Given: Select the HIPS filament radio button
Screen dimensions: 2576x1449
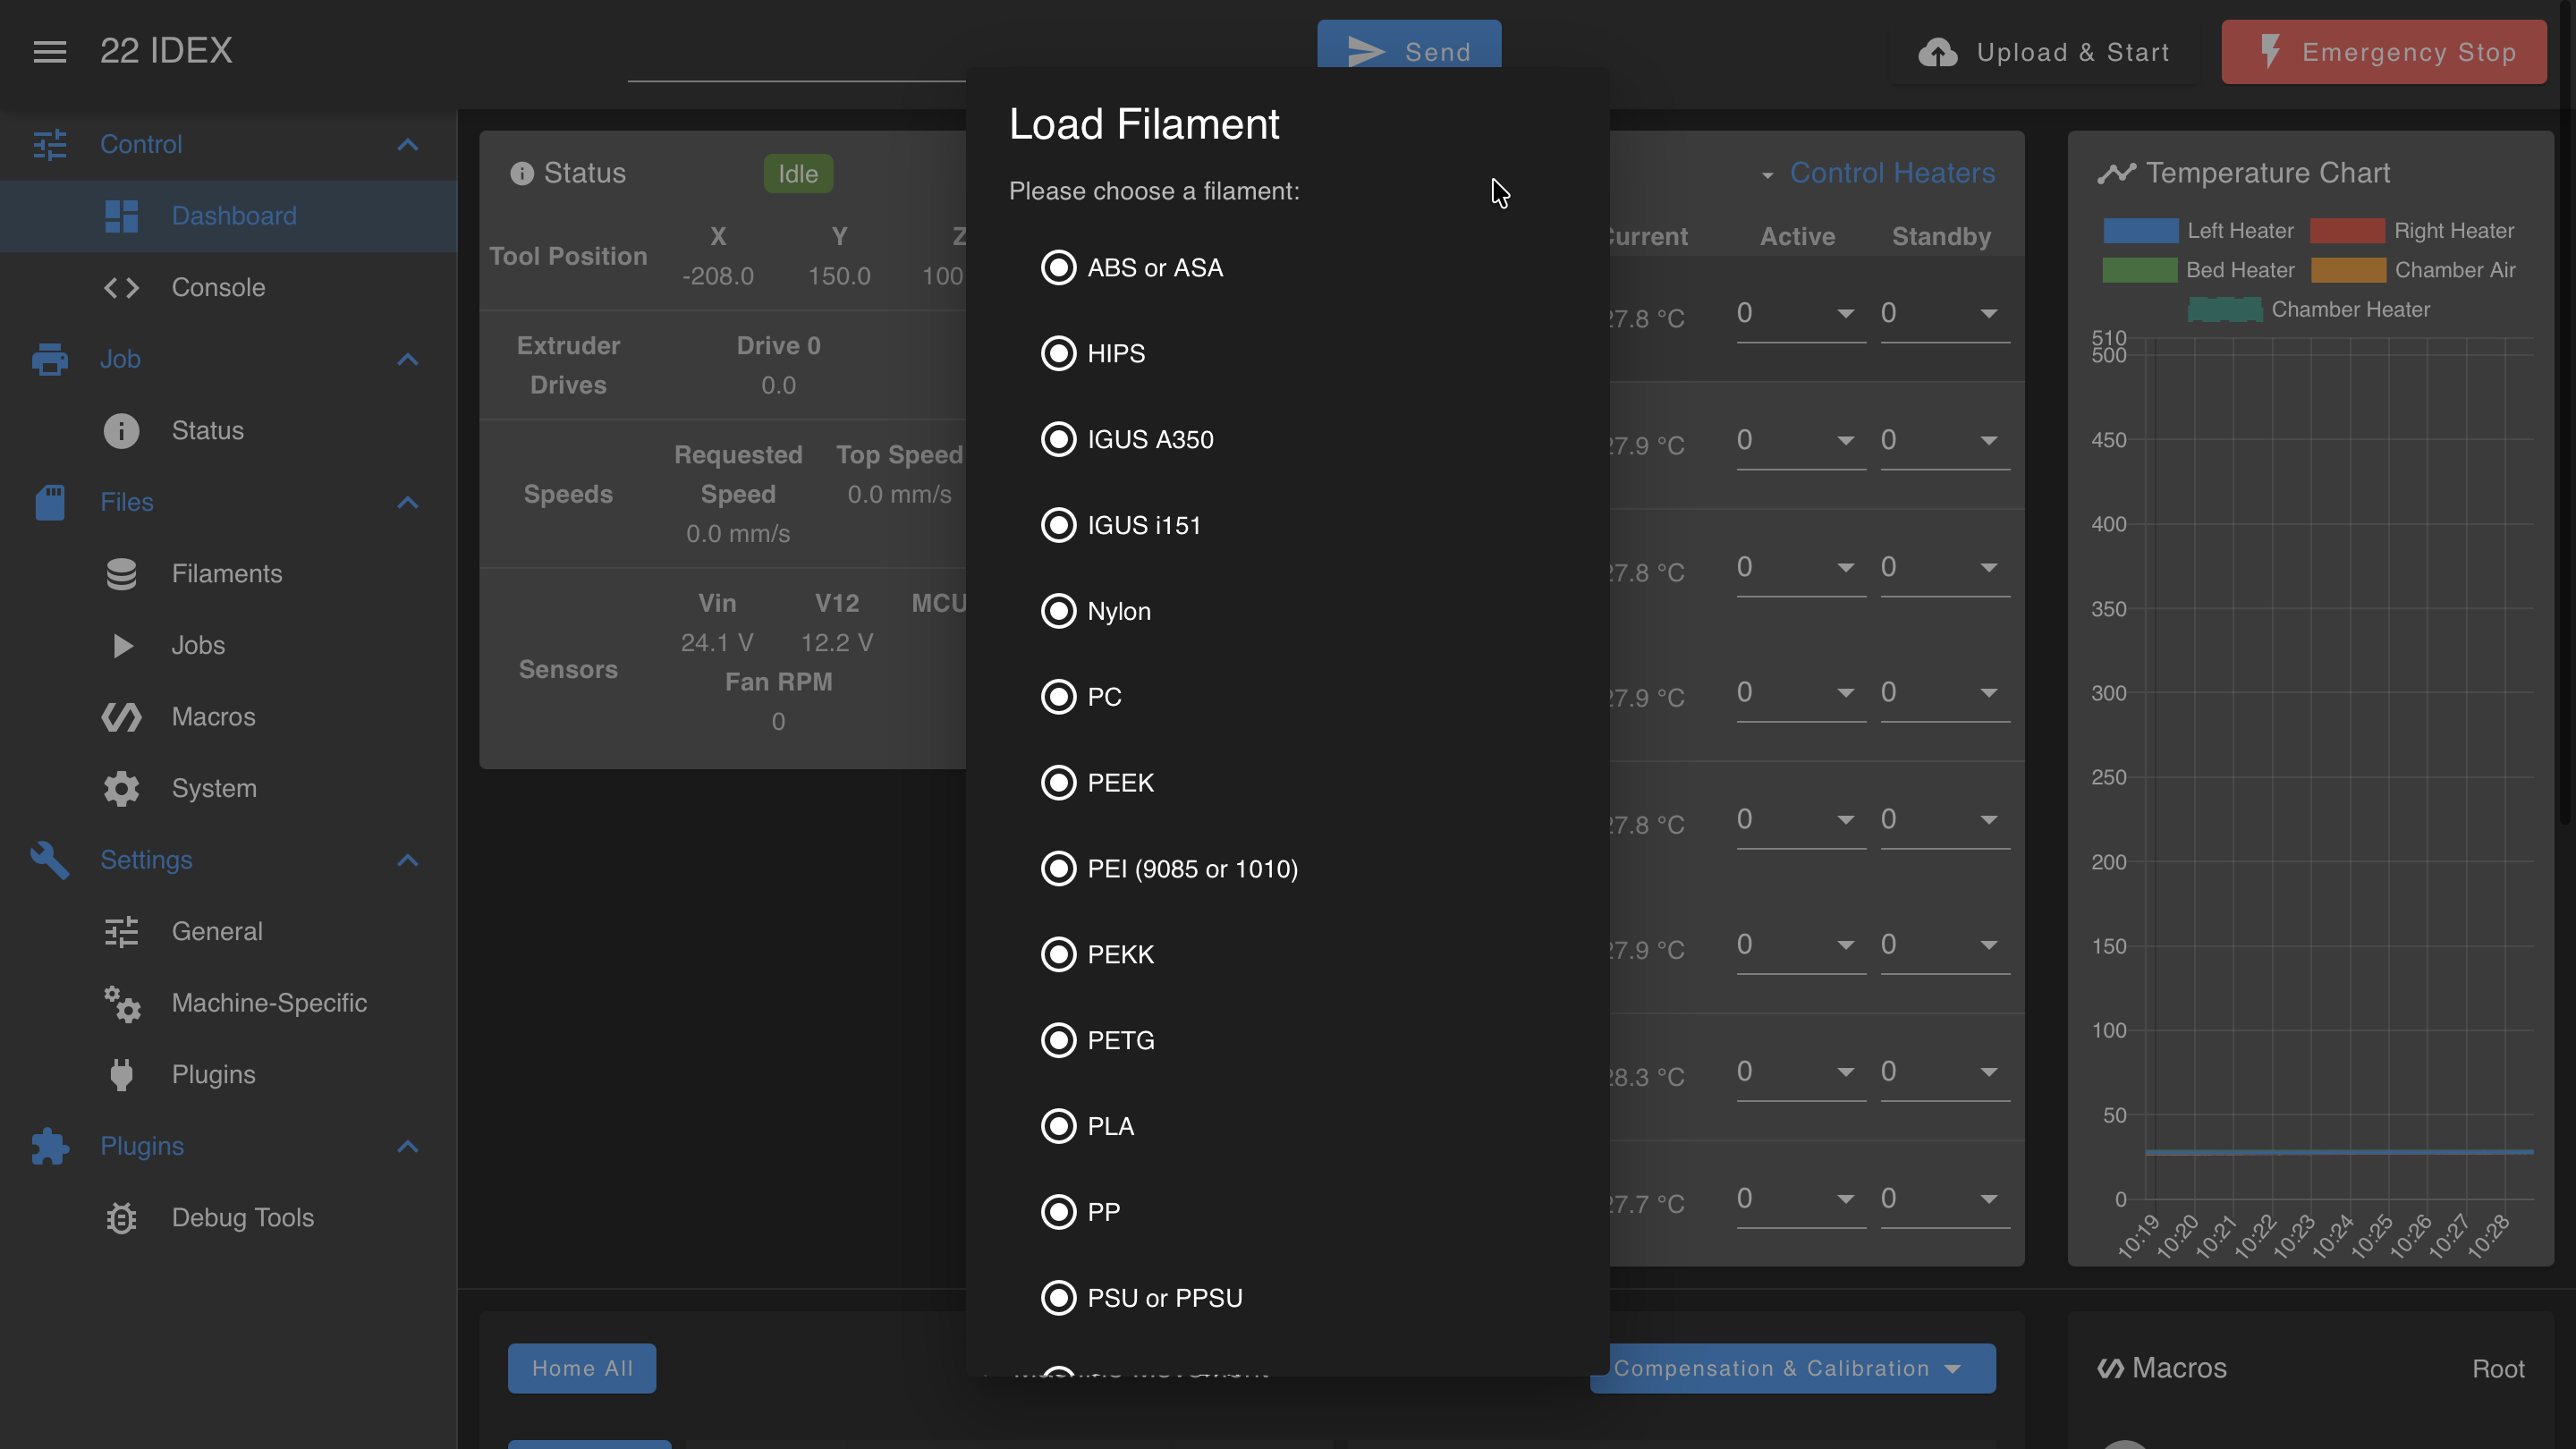Looking at the screenshot, I should (1058, 354).
